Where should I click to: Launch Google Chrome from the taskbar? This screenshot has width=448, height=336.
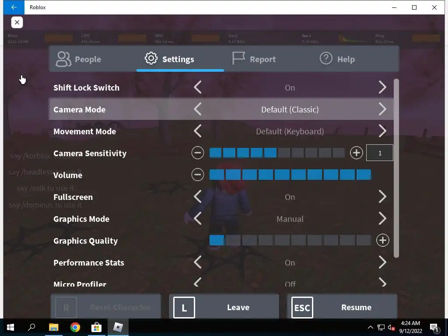75,327
